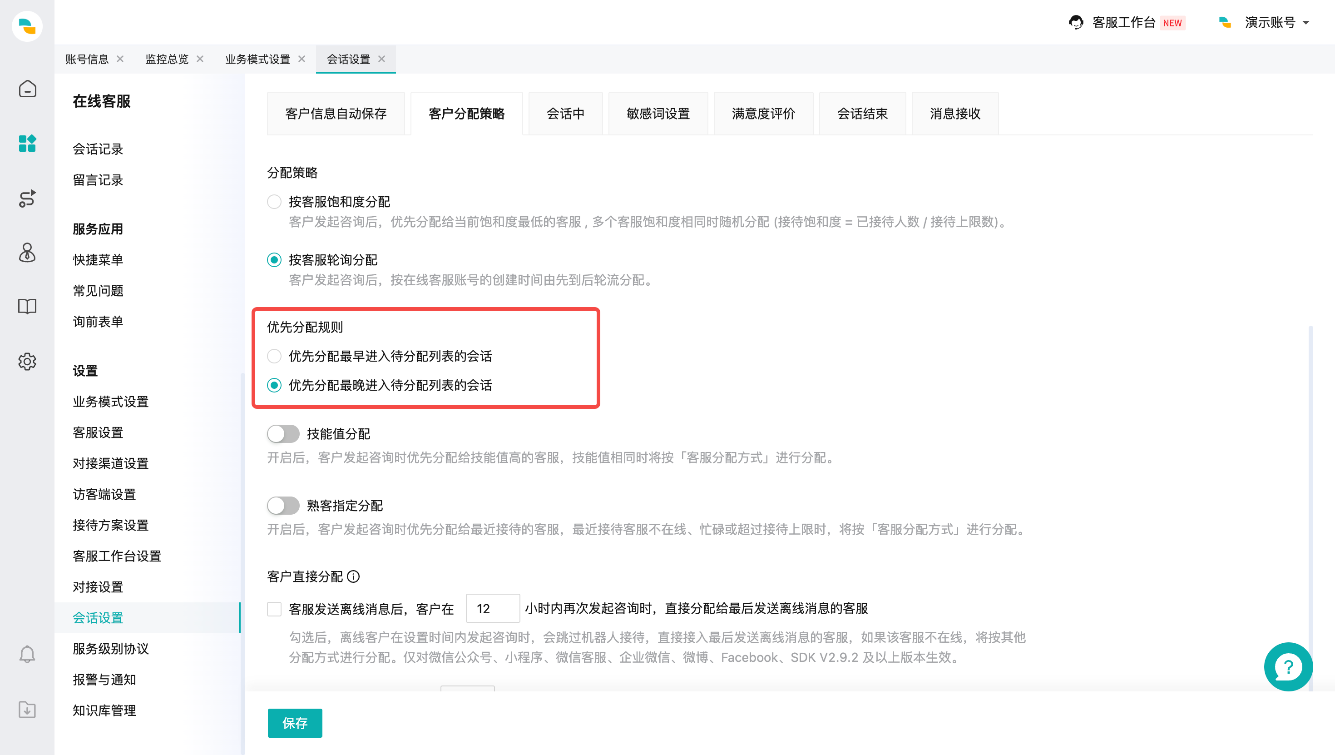
Task: Close the 监控总览 tab
Action: click(200, 59)
